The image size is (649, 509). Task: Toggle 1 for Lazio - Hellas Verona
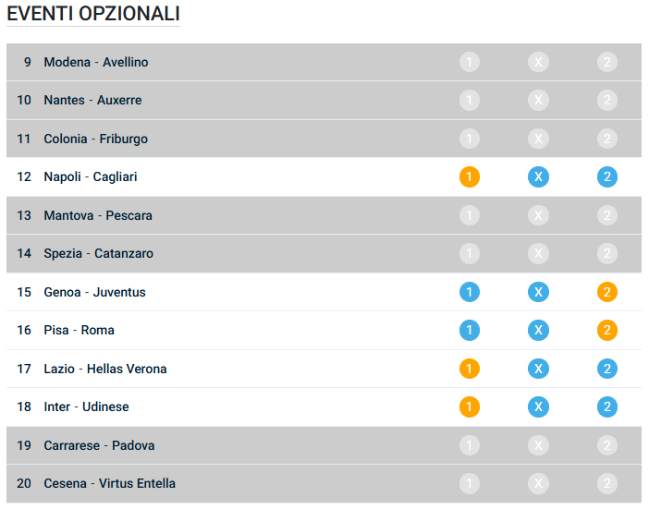[470, 369]
